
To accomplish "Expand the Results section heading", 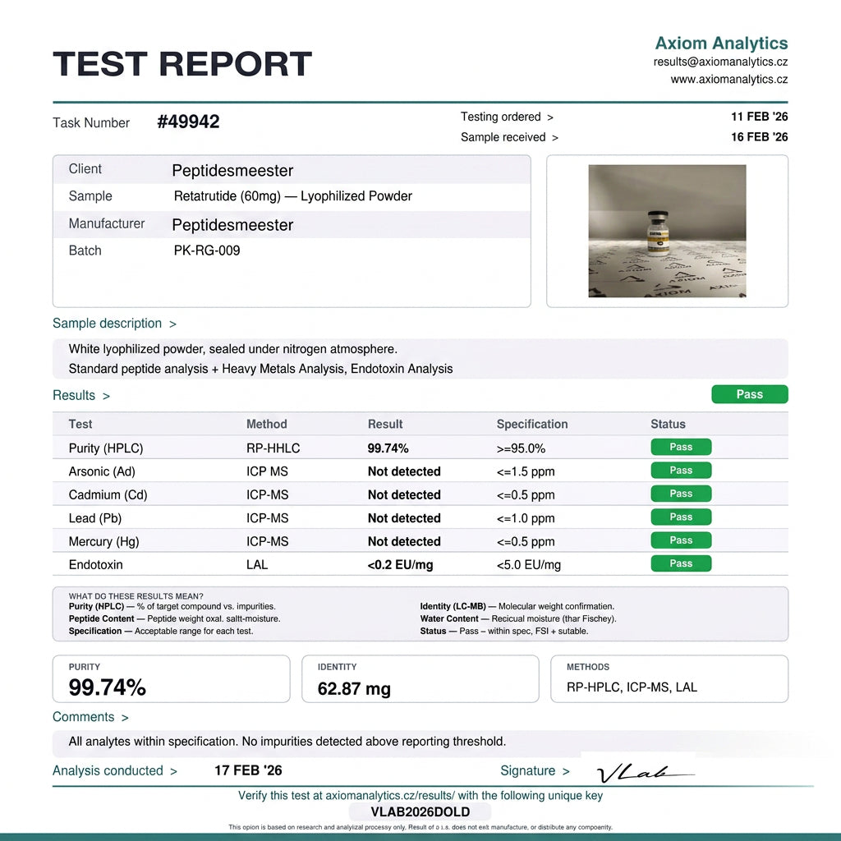I will [81, 395].
